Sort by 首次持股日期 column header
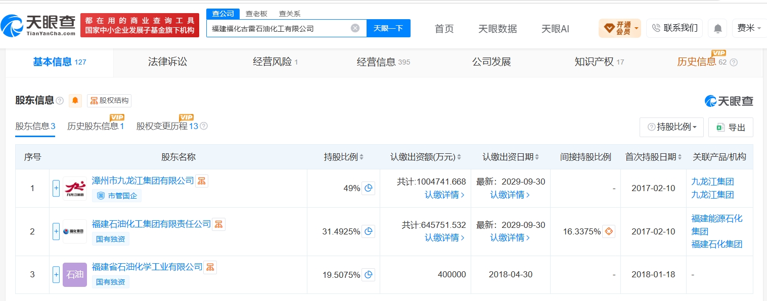The width and height of the screenshot is (767, 301). (653, 157)
